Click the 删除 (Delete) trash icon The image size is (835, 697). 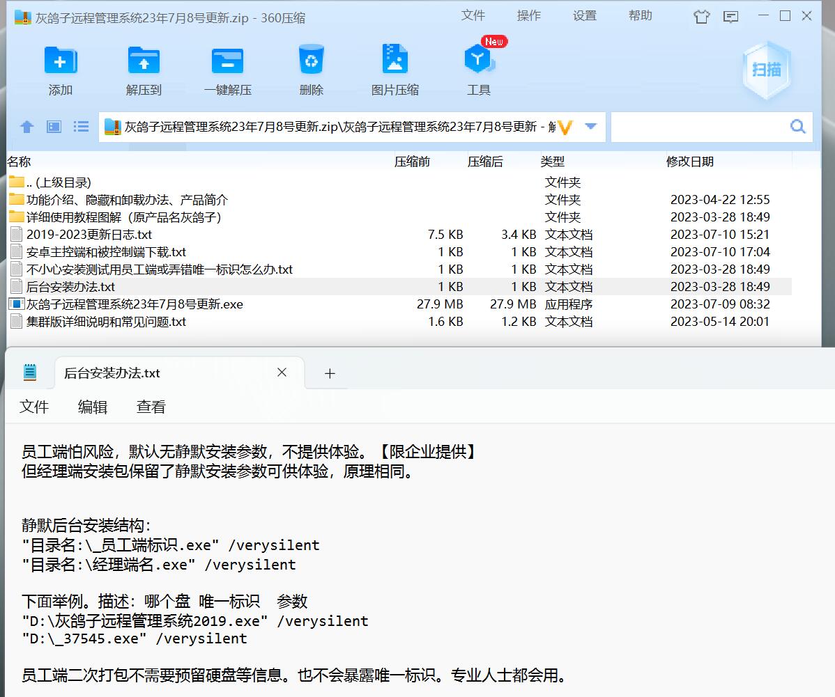[x=311, y=61]
